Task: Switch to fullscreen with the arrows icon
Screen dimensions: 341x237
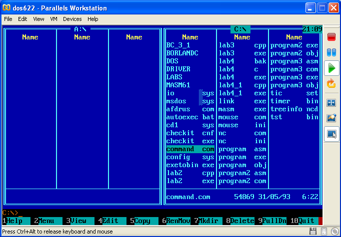Action: [331, 103]
